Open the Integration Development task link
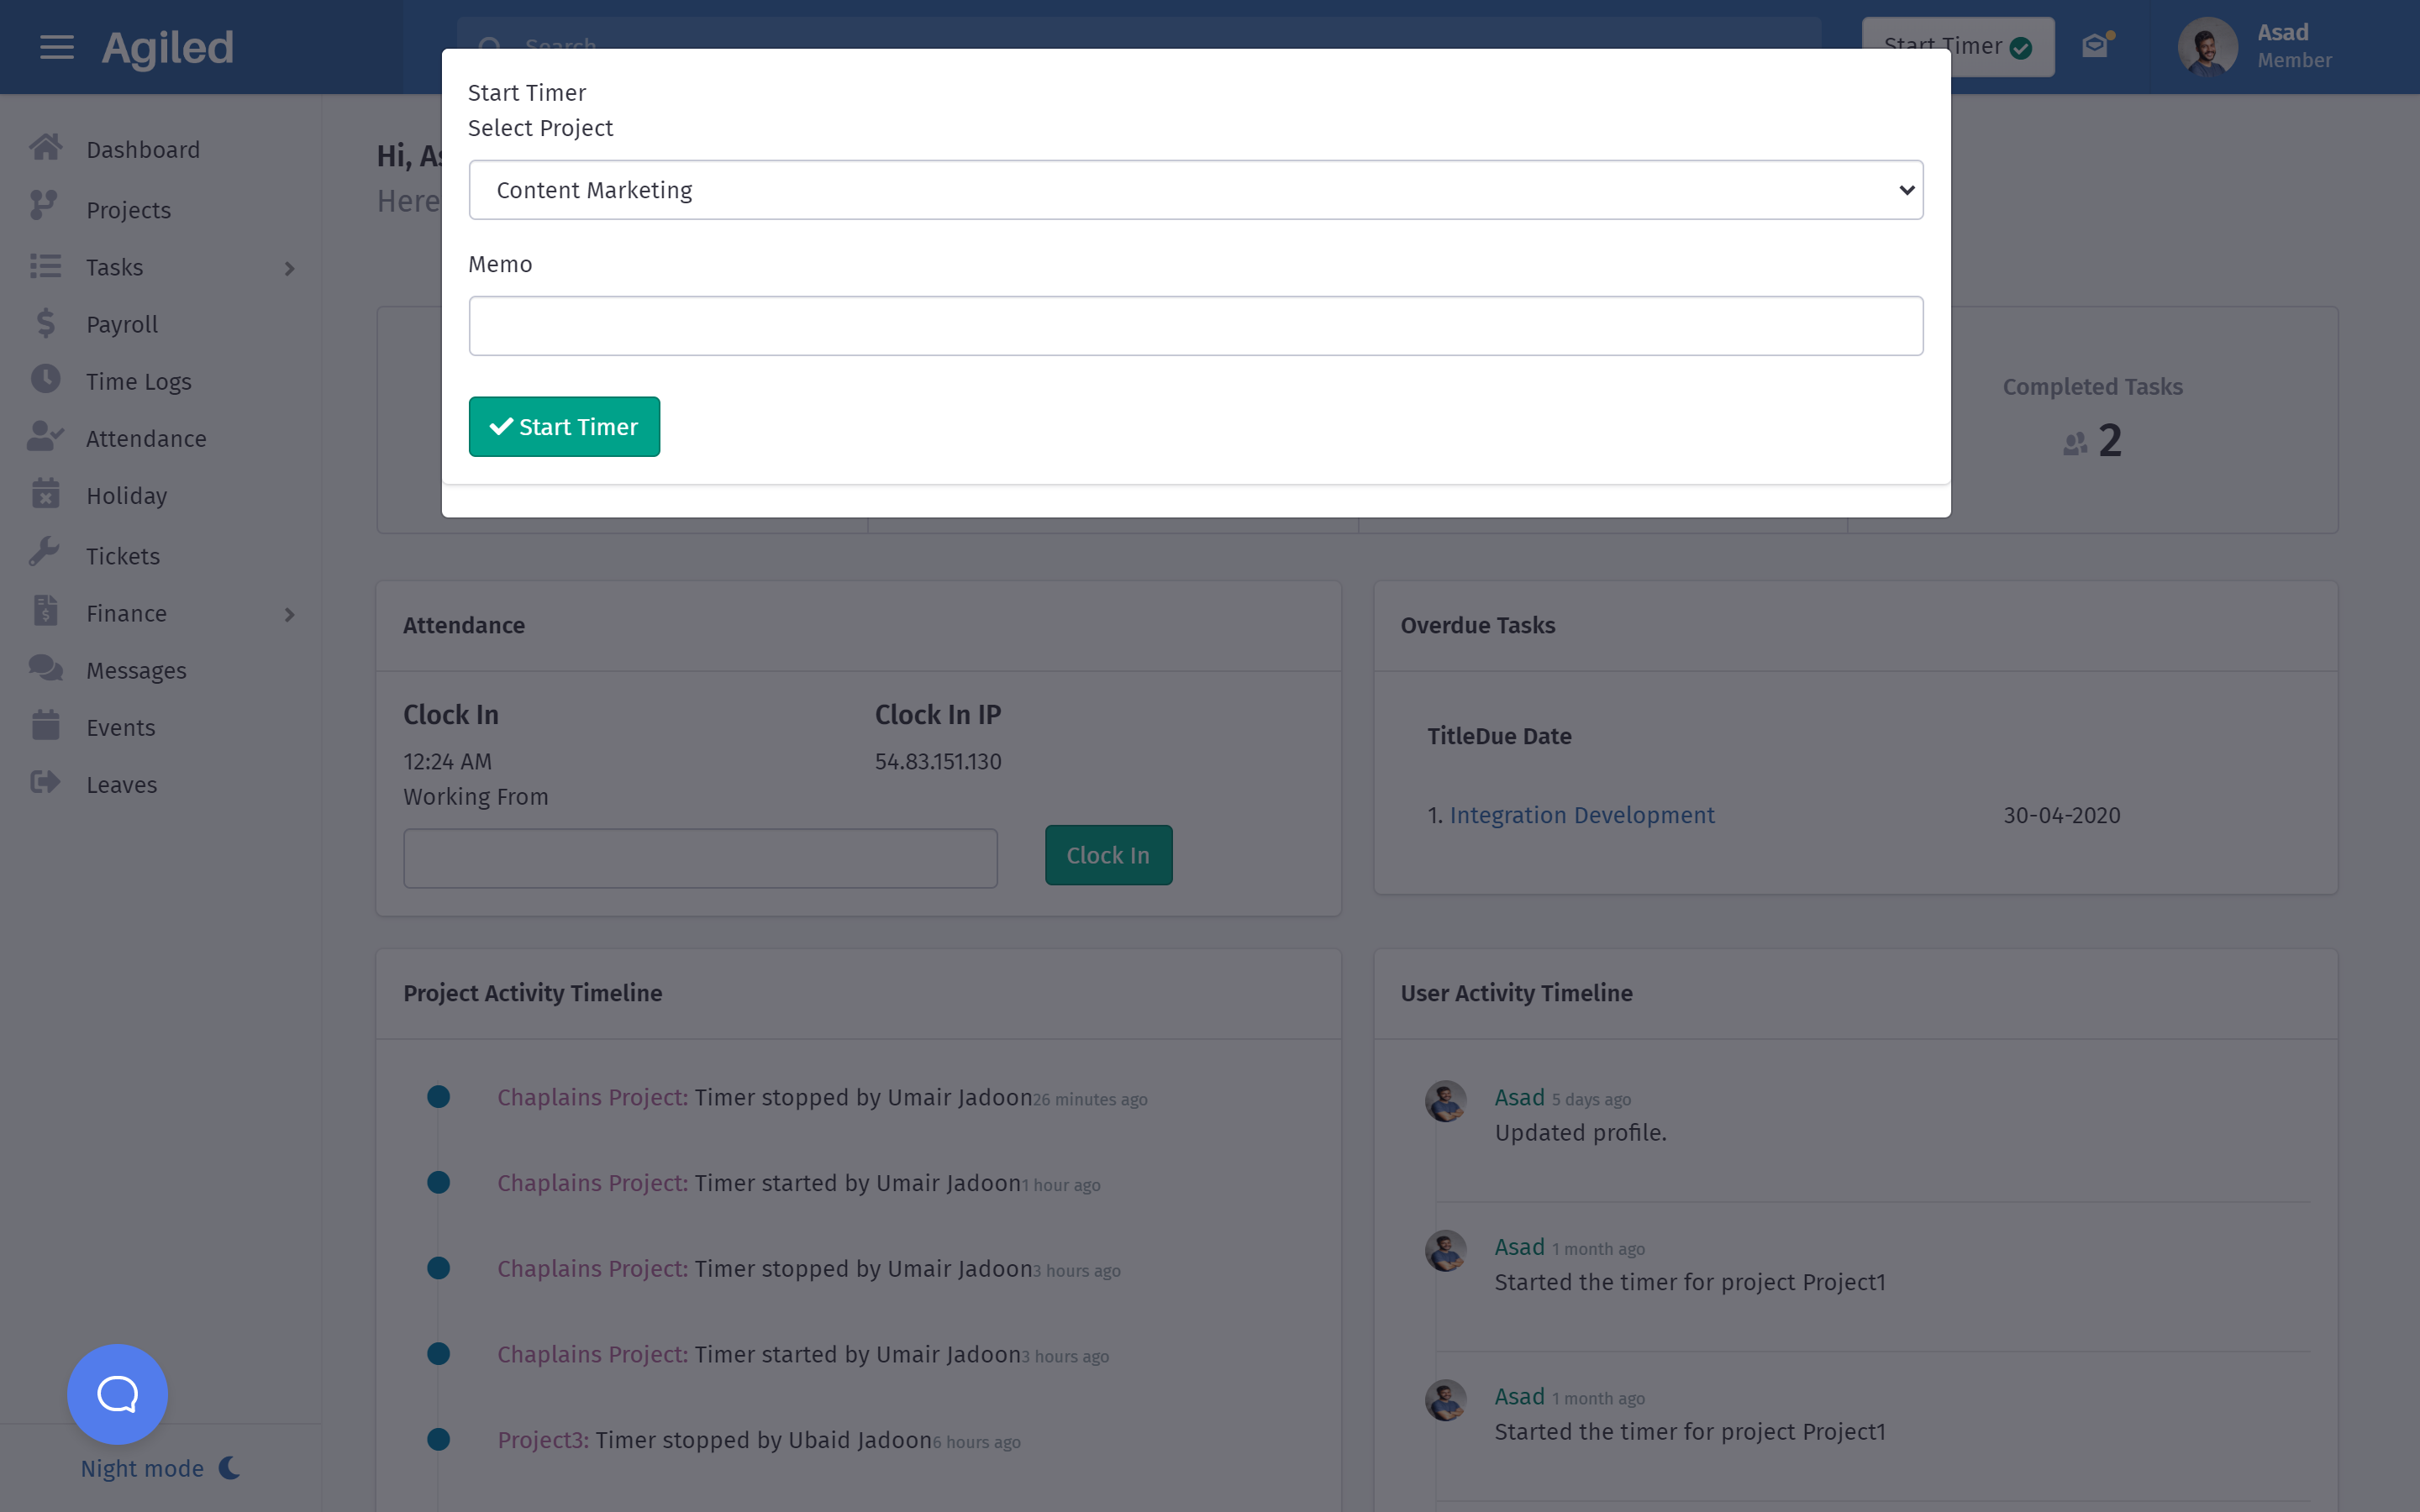 [x=1581, y=815]
